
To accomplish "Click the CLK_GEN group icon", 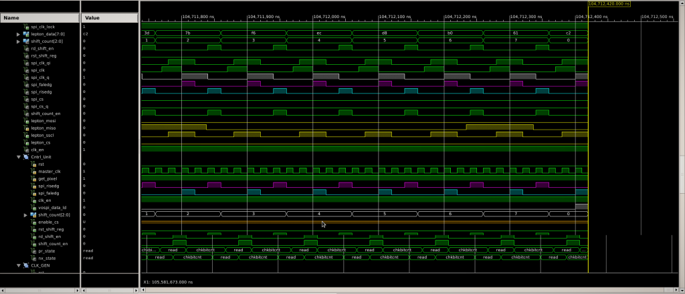I will tap(26, 265).
